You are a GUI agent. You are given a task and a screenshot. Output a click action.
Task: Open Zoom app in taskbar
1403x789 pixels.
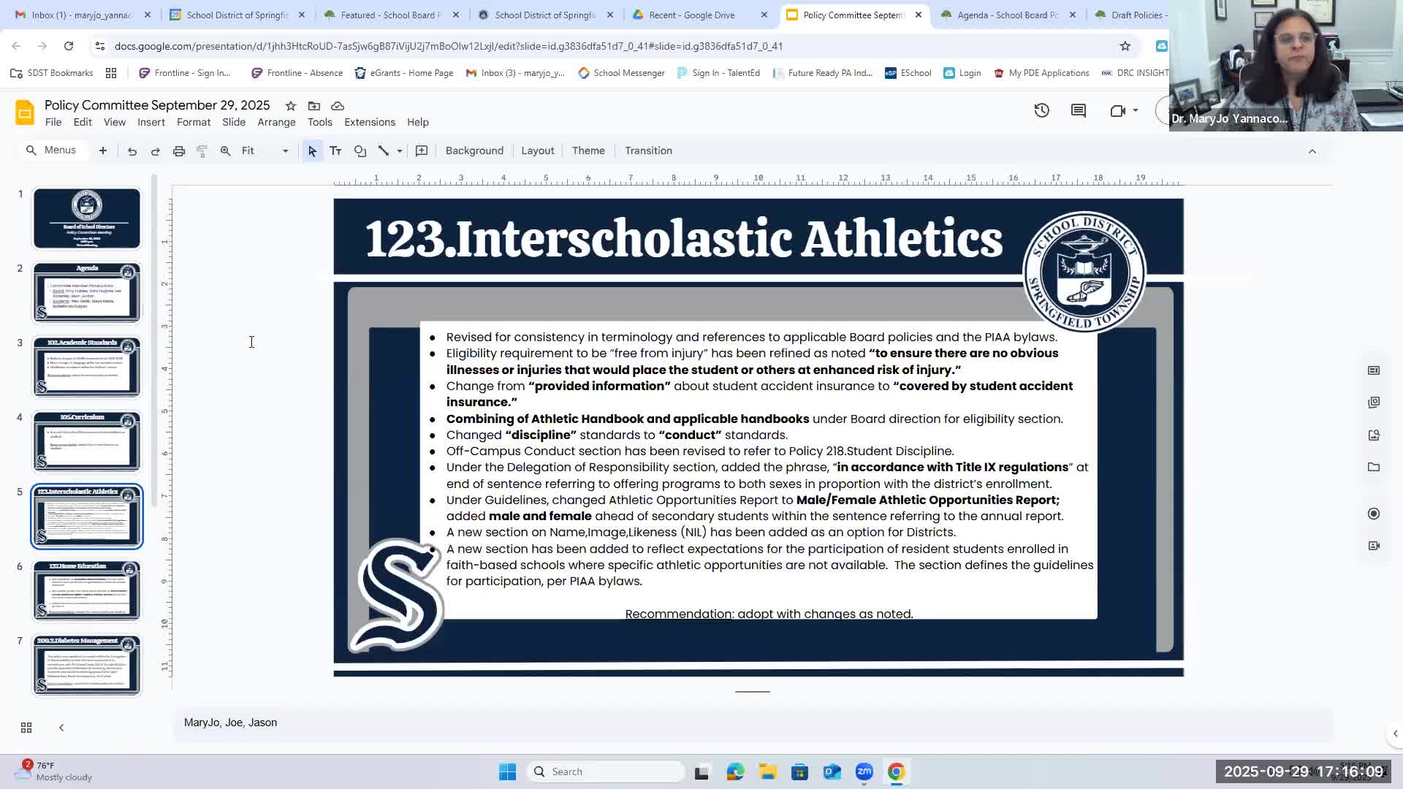pyautogui.click(x=864, y=771)
